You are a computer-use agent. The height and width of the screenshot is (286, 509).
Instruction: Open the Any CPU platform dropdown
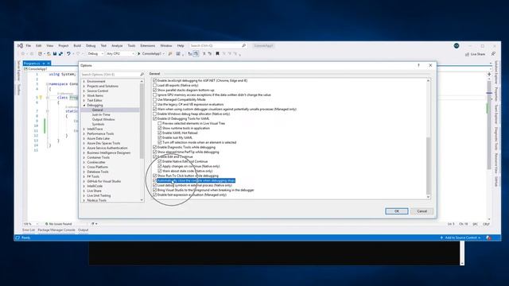point(120,53)
